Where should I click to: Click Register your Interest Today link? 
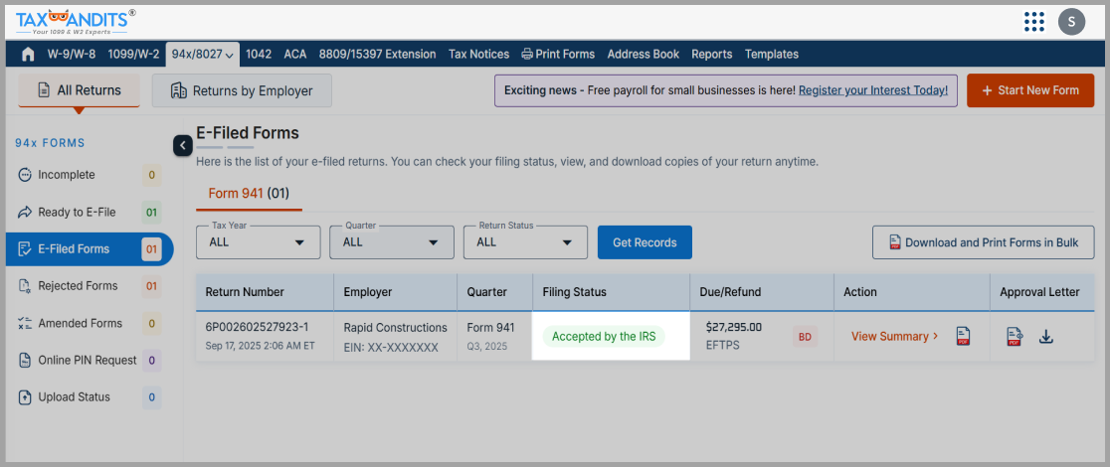pos(872,90)
